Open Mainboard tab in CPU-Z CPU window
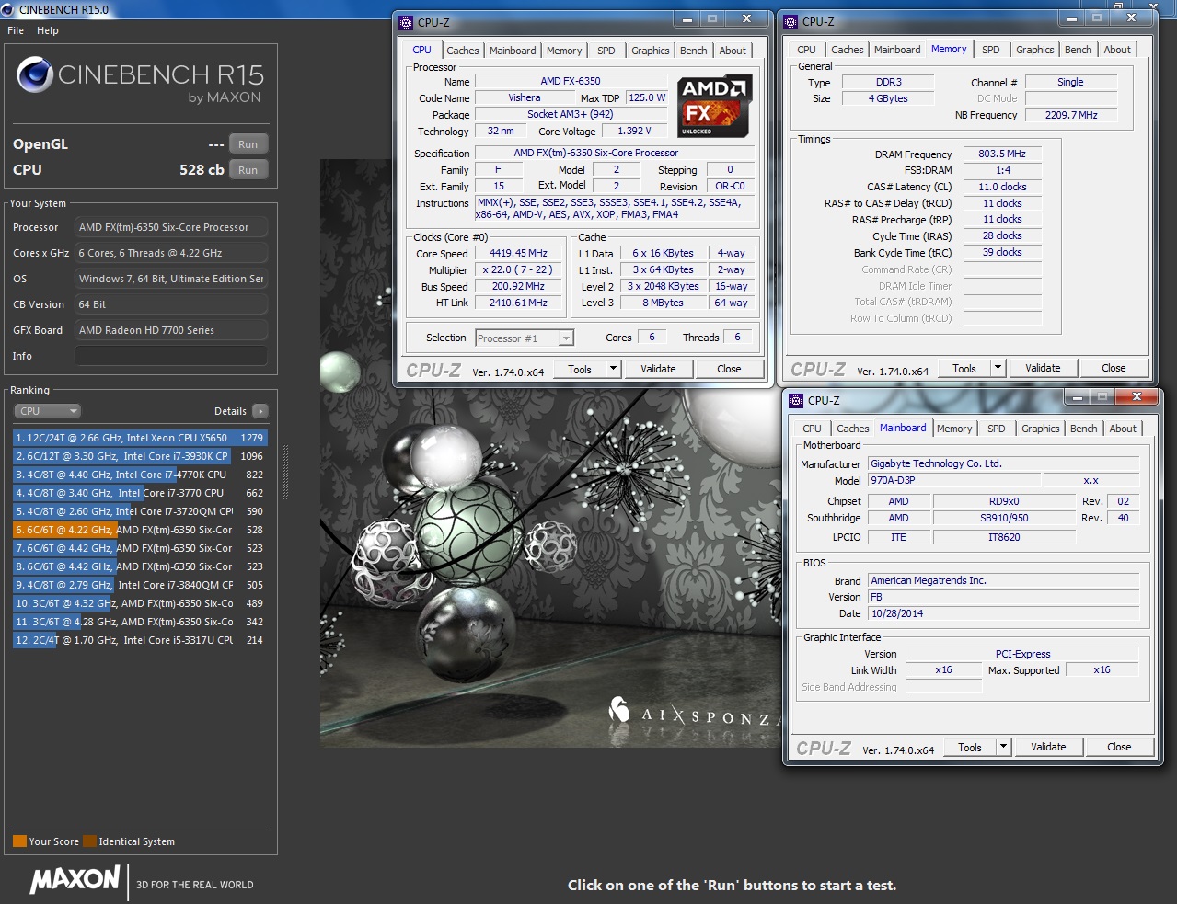 coord(513,51)
